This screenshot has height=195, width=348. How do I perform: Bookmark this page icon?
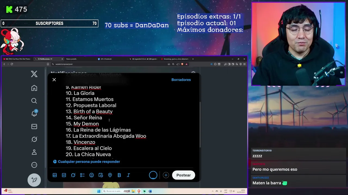coord(48,64)
